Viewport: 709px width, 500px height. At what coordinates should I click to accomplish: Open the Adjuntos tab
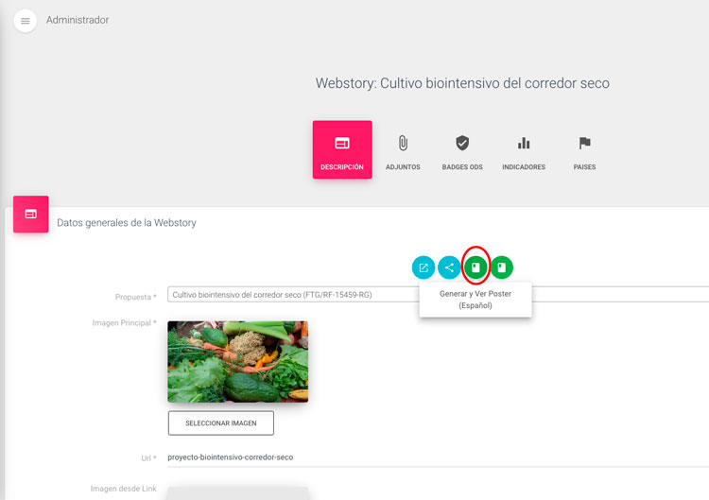point(403,152)
